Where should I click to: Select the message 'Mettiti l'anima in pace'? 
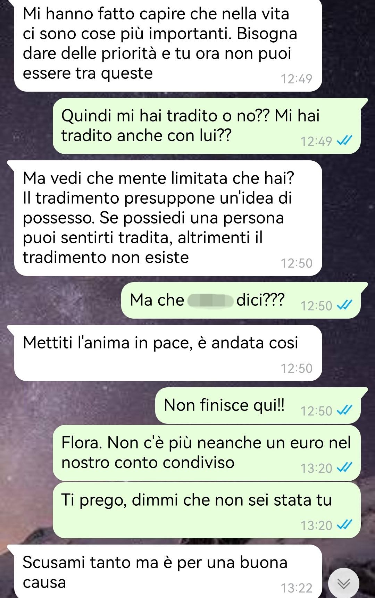coord(168,353)
